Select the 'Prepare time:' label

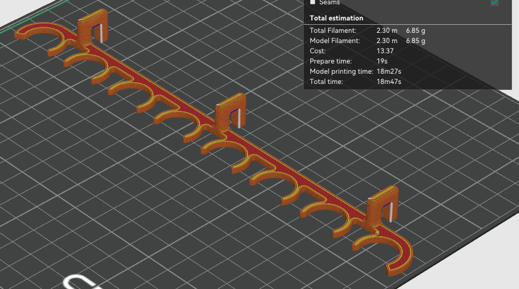[331, 61]
